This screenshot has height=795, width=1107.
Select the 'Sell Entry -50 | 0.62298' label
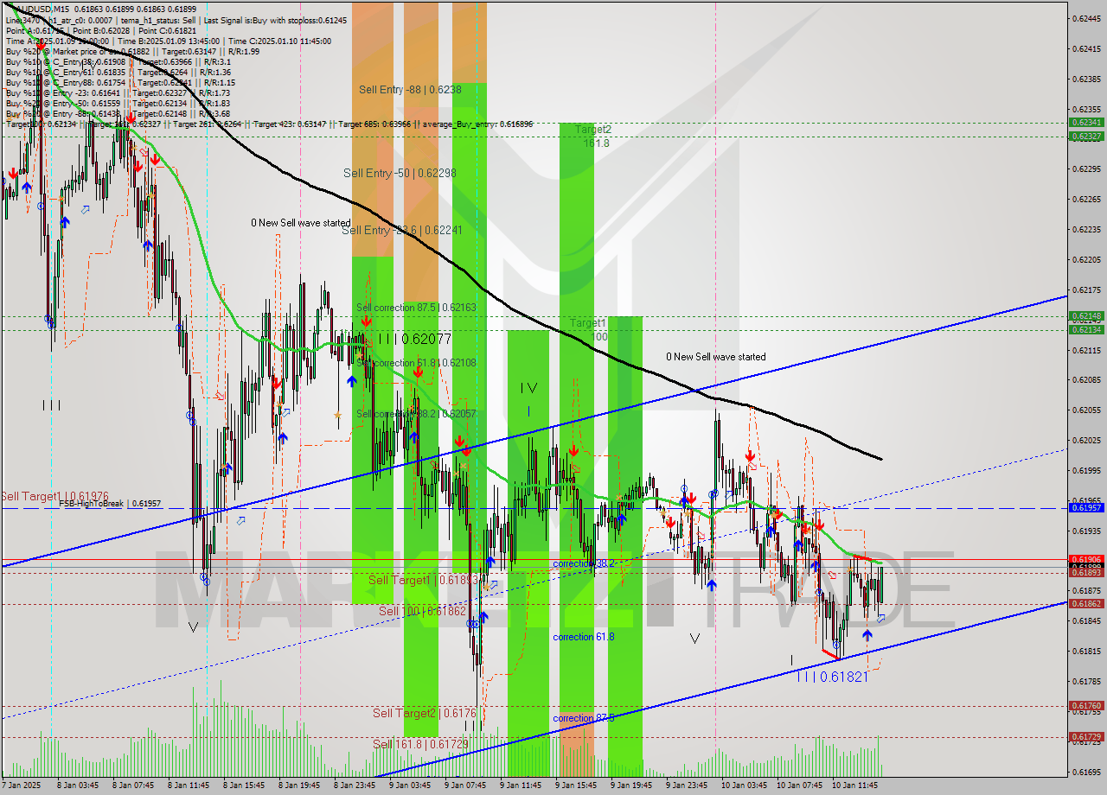(x=400, y=173)
